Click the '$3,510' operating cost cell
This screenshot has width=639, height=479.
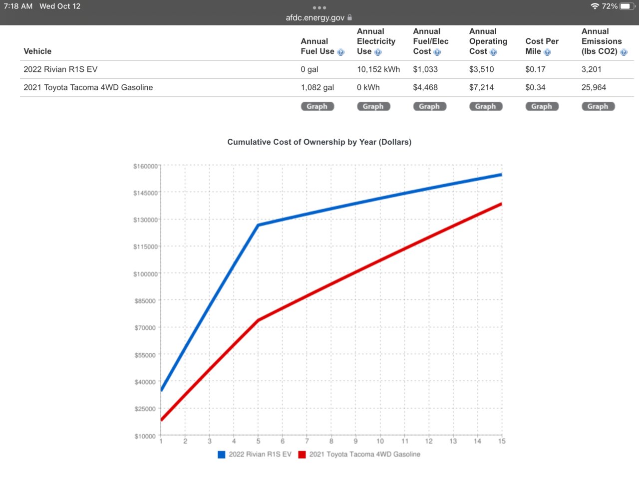coord(482,69)
